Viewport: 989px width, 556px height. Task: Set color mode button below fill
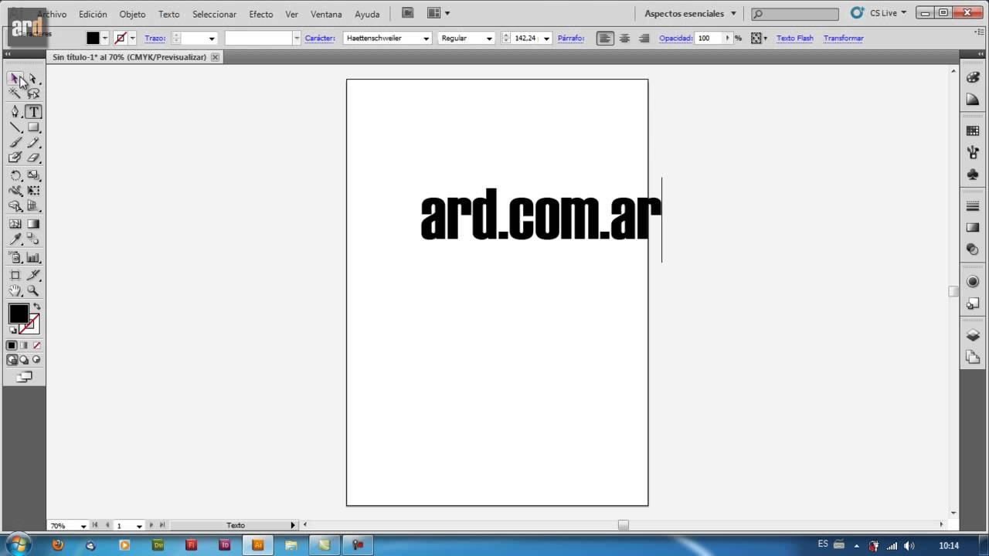12,345
